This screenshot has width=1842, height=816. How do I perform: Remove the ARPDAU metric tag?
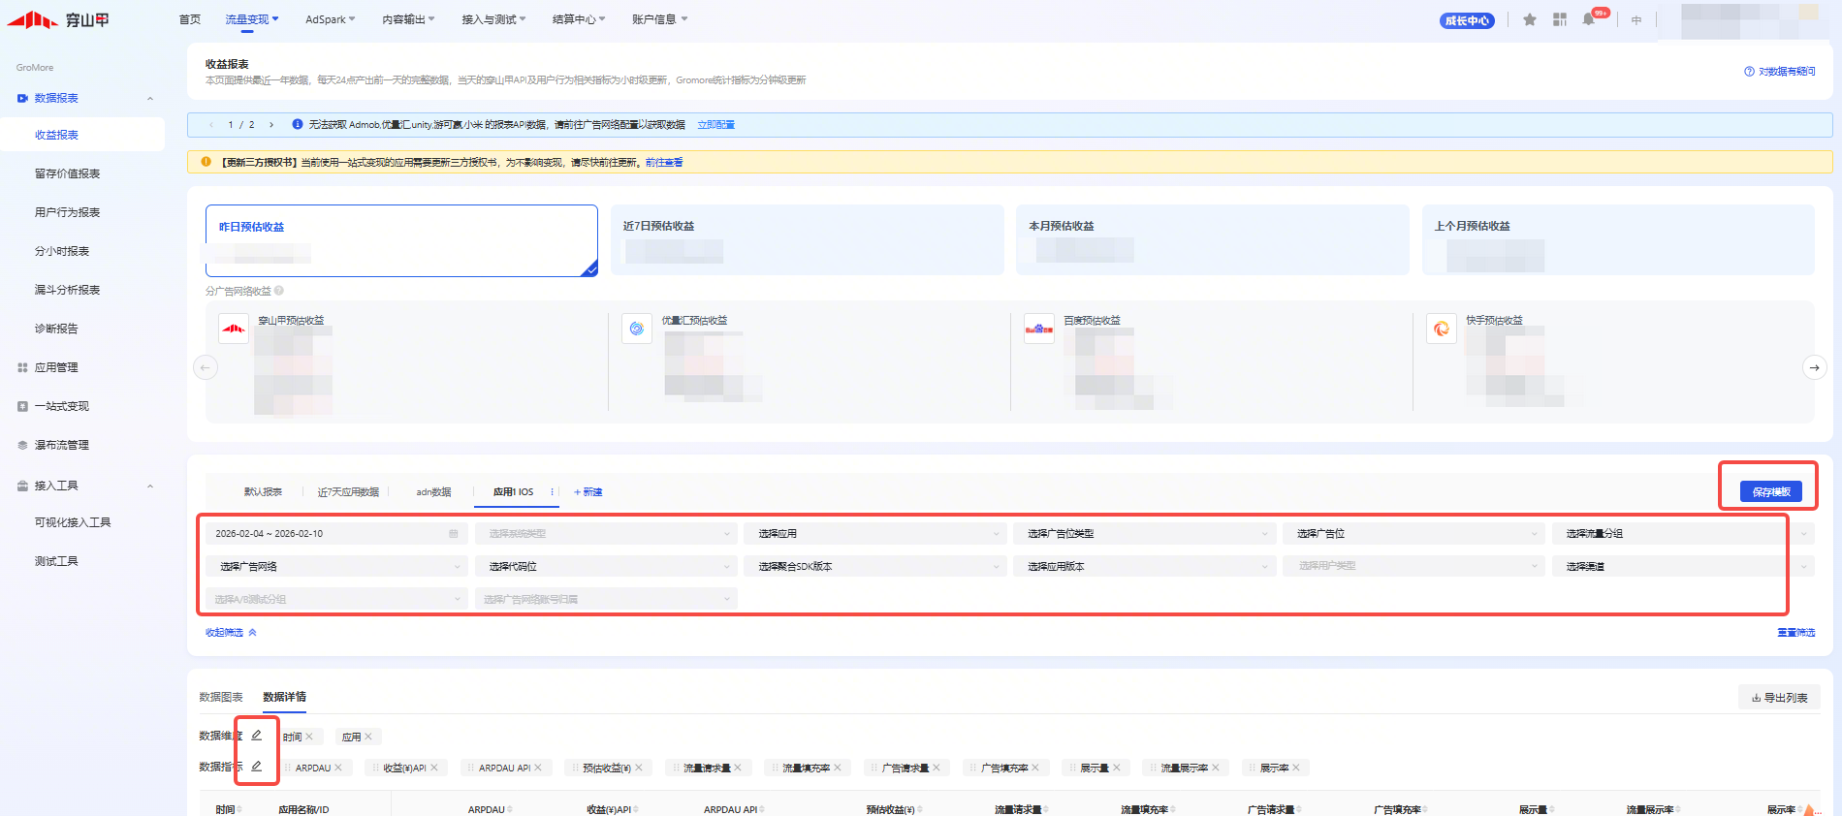pyautogui.click(x=338, y=768)
